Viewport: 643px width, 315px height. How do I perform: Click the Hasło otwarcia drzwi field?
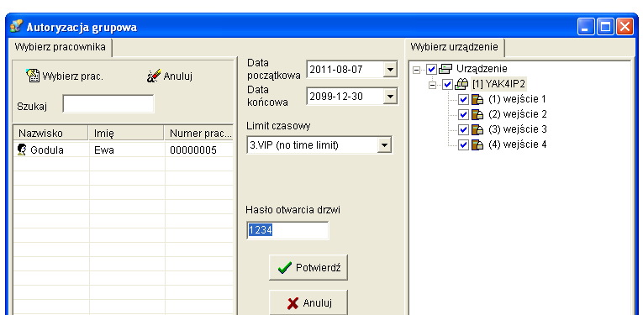click(x=287, y=231)
